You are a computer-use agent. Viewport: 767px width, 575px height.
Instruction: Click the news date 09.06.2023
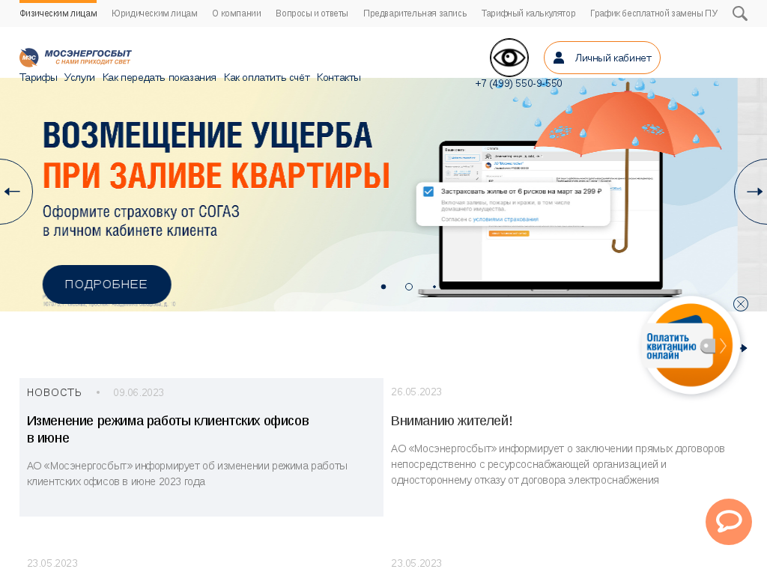[139, 392]
